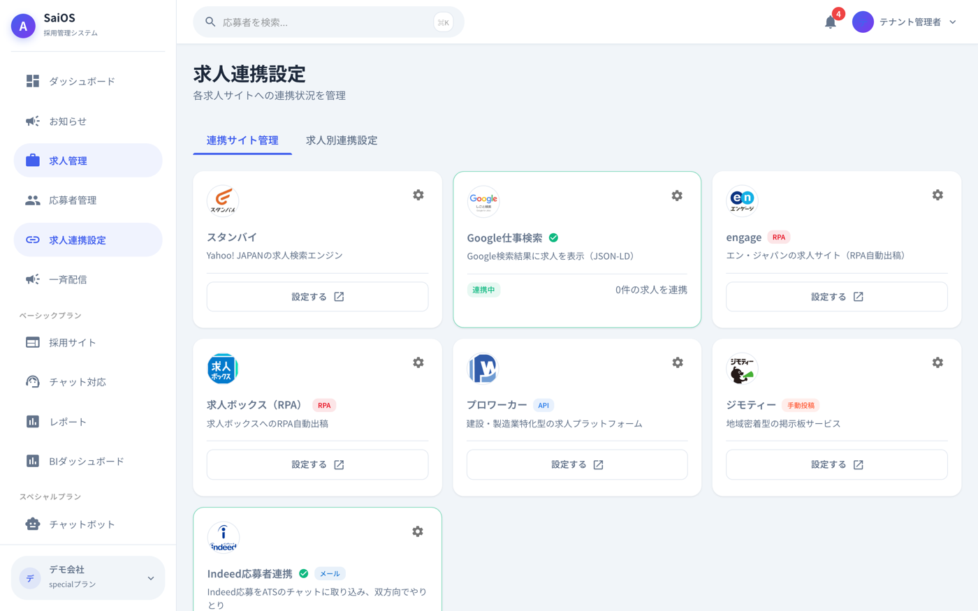Viewport: 978px width, 611px height.
Task: Open チャット対応 in sidebar
Action: coord(88,382)
